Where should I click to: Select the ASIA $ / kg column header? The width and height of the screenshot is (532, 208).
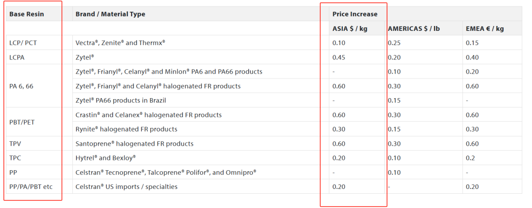pos(350,28)
